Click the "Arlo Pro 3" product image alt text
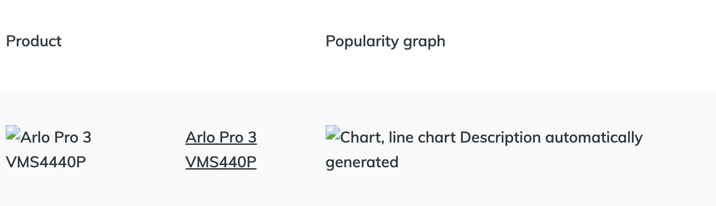Viewport: 716px width, 206px height. 56,138
